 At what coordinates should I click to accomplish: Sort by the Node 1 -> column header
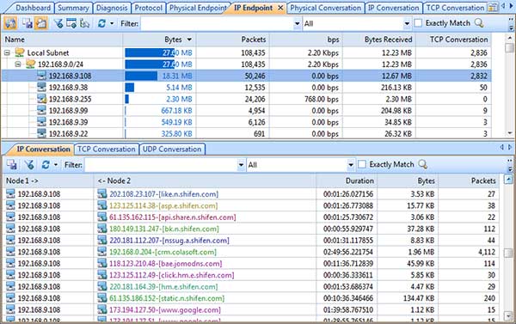[x=48, y=180]
